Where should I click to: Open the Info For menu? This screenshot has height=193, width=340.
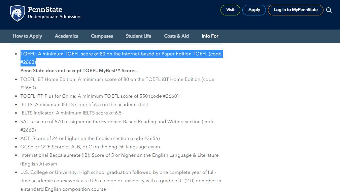210,36
